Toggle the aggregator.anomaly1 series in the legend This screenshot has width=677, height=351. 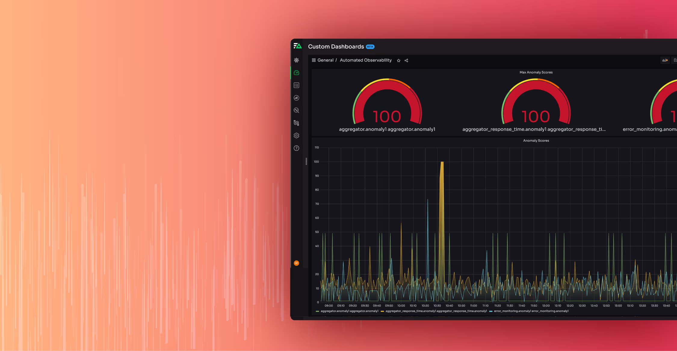(x=349, y=311)
